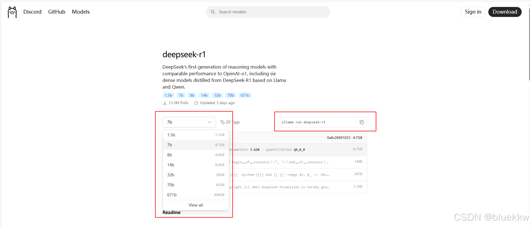Collapse the 7b model size dropdown

(189, 122)
